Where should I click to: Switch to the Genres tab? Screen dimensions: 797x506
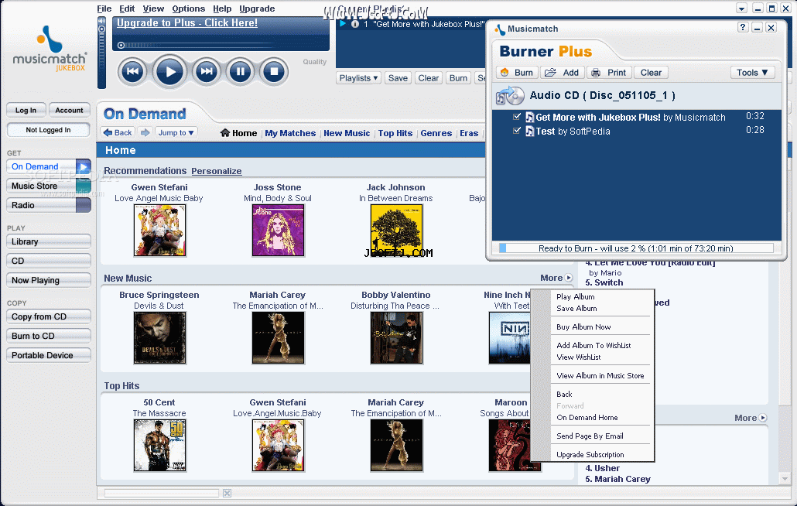[436, 133]
